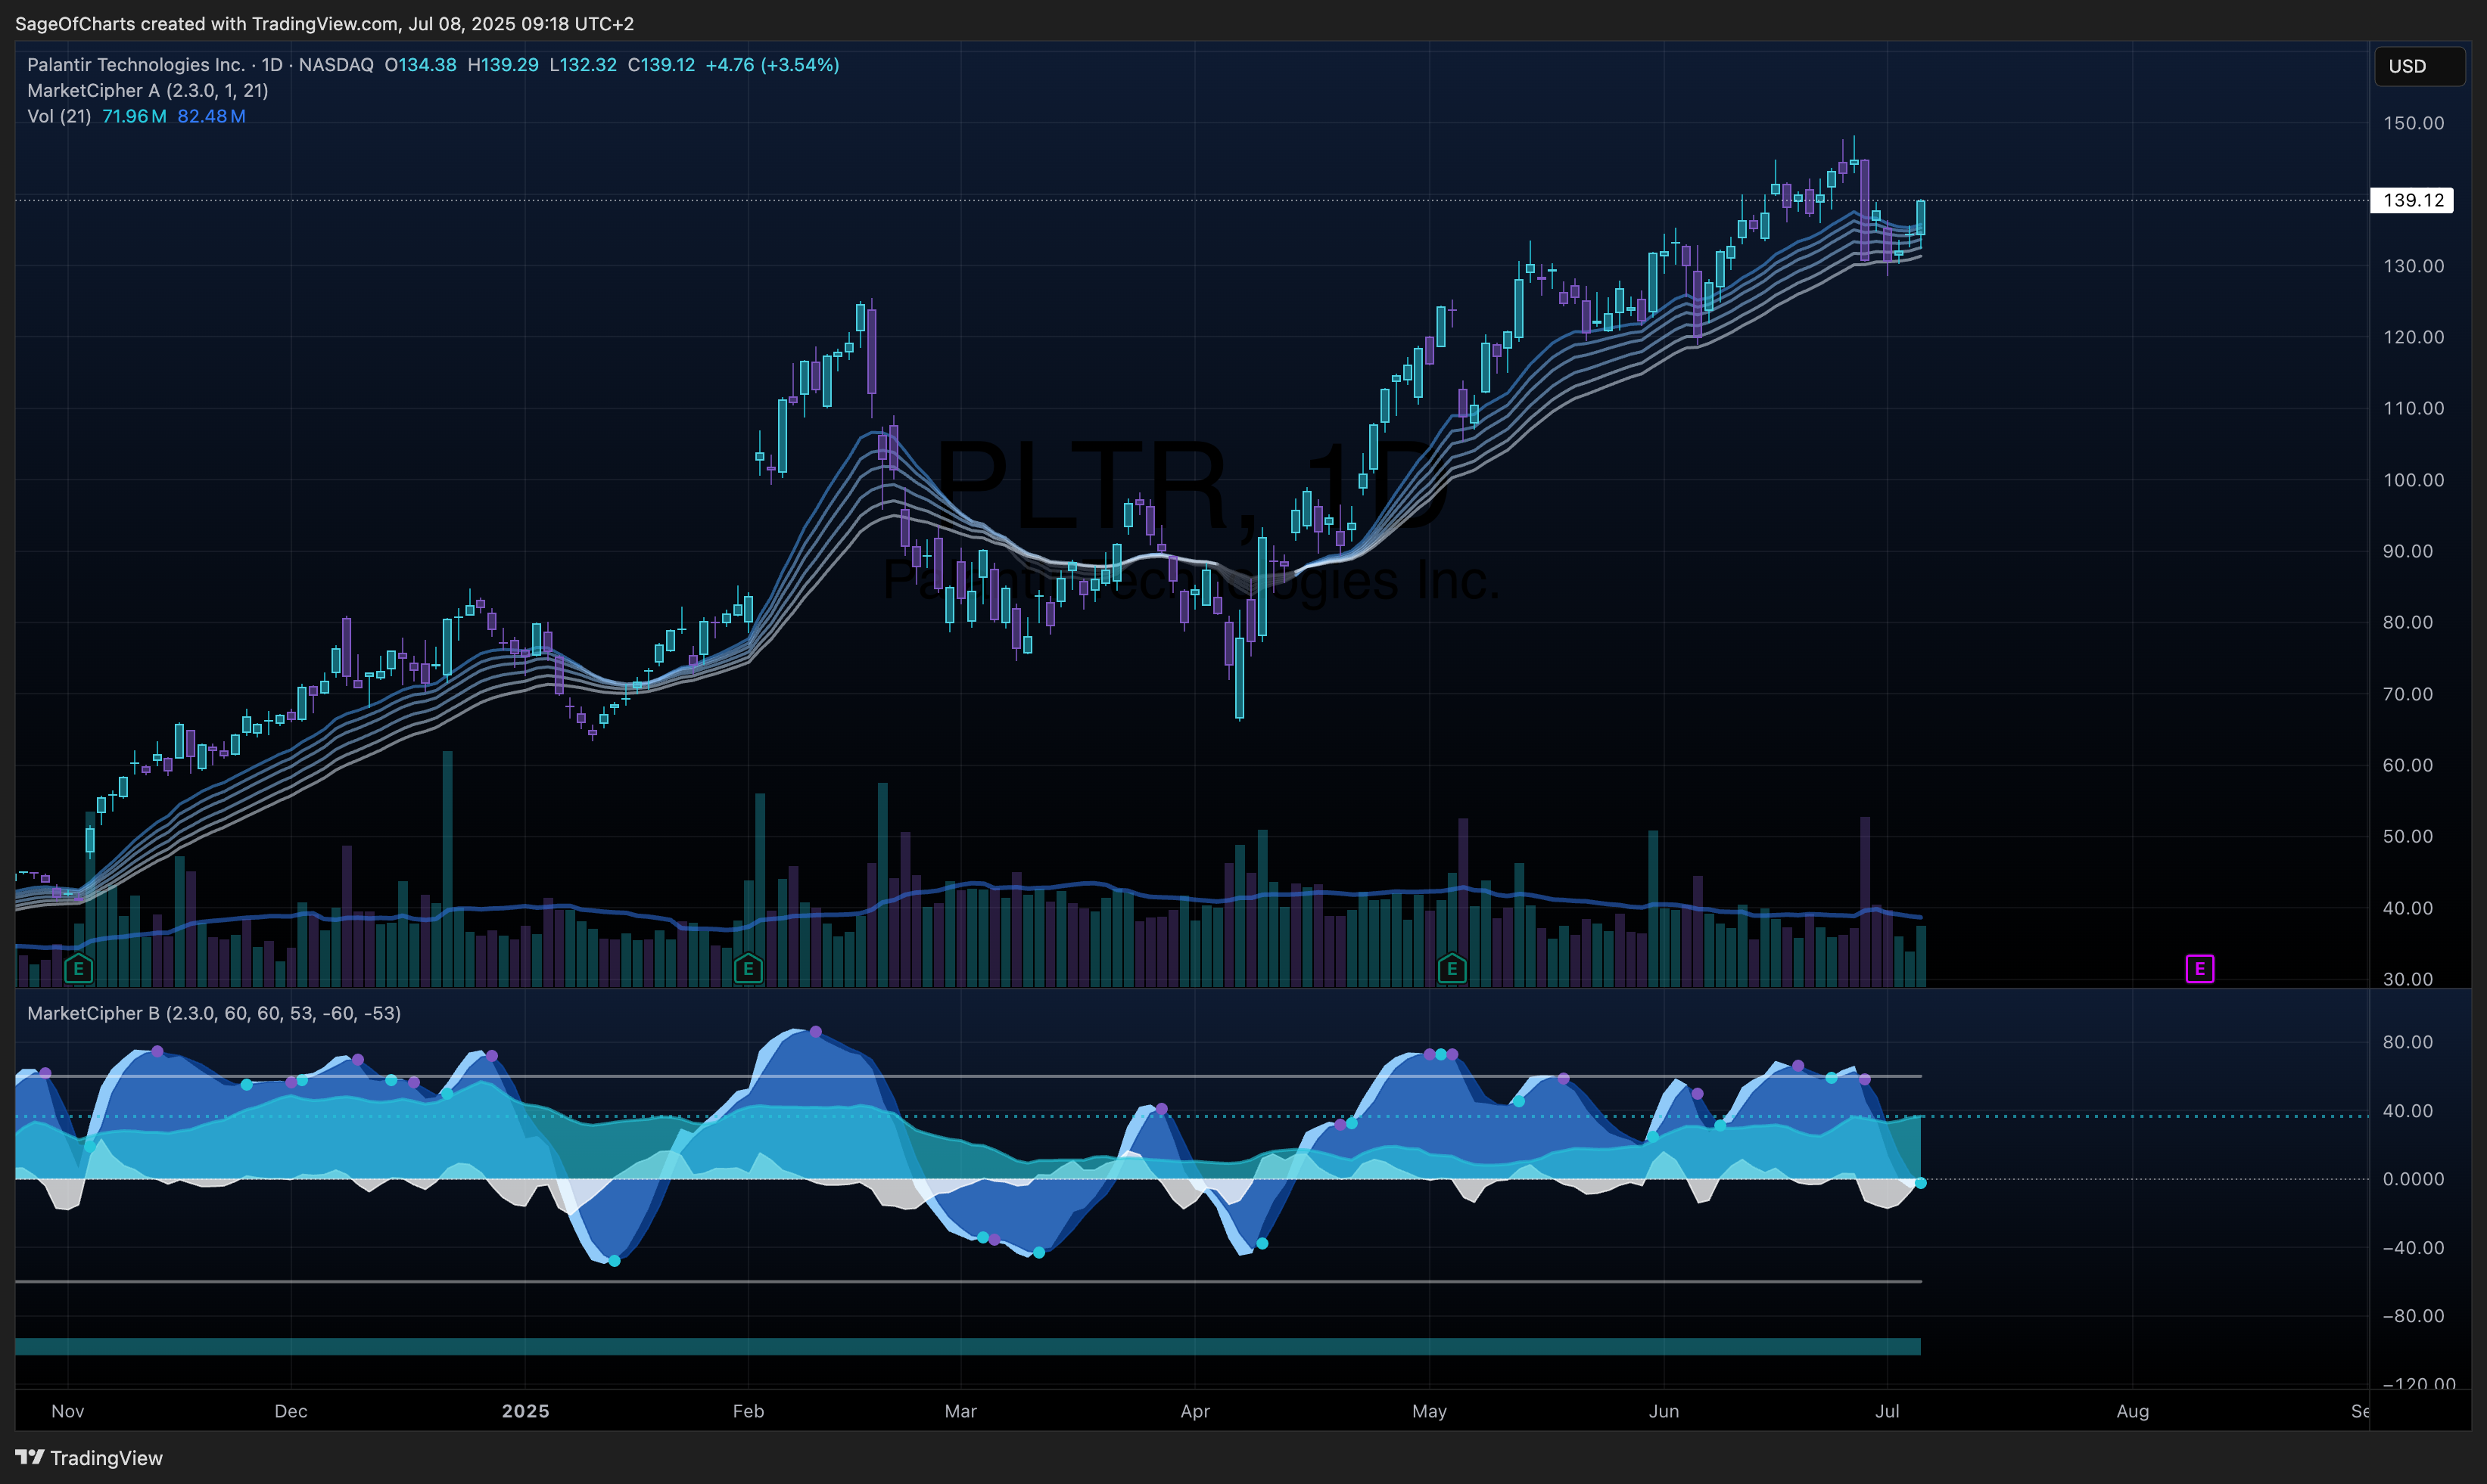Screen dimensions: 2487x1484
Task: Click the cyan dot ending the oscillator
Action: pyautogui.click(x=1921, y=1183)
